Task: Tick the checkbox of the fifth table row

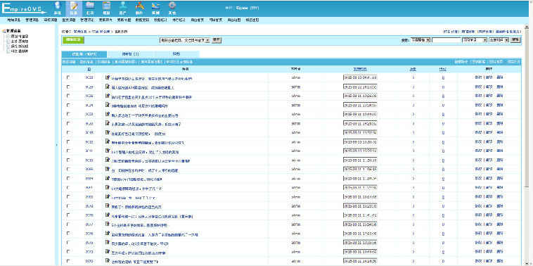Action: pos(68,114)
